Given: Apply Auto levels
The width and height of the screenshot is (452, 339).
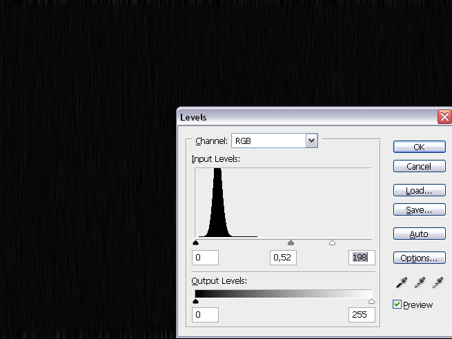Looking at the screenshot, I should (x=420, y=234).
